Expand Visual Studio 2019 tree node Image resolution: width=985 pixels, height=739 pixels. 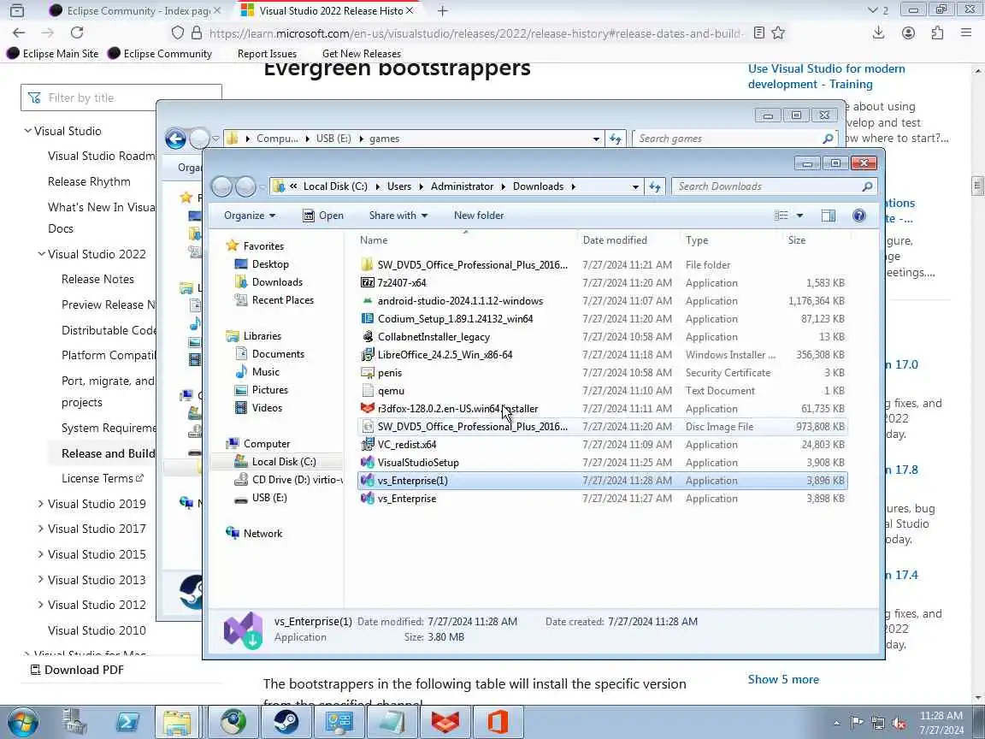pyautogui.click(x=41, y=504)
